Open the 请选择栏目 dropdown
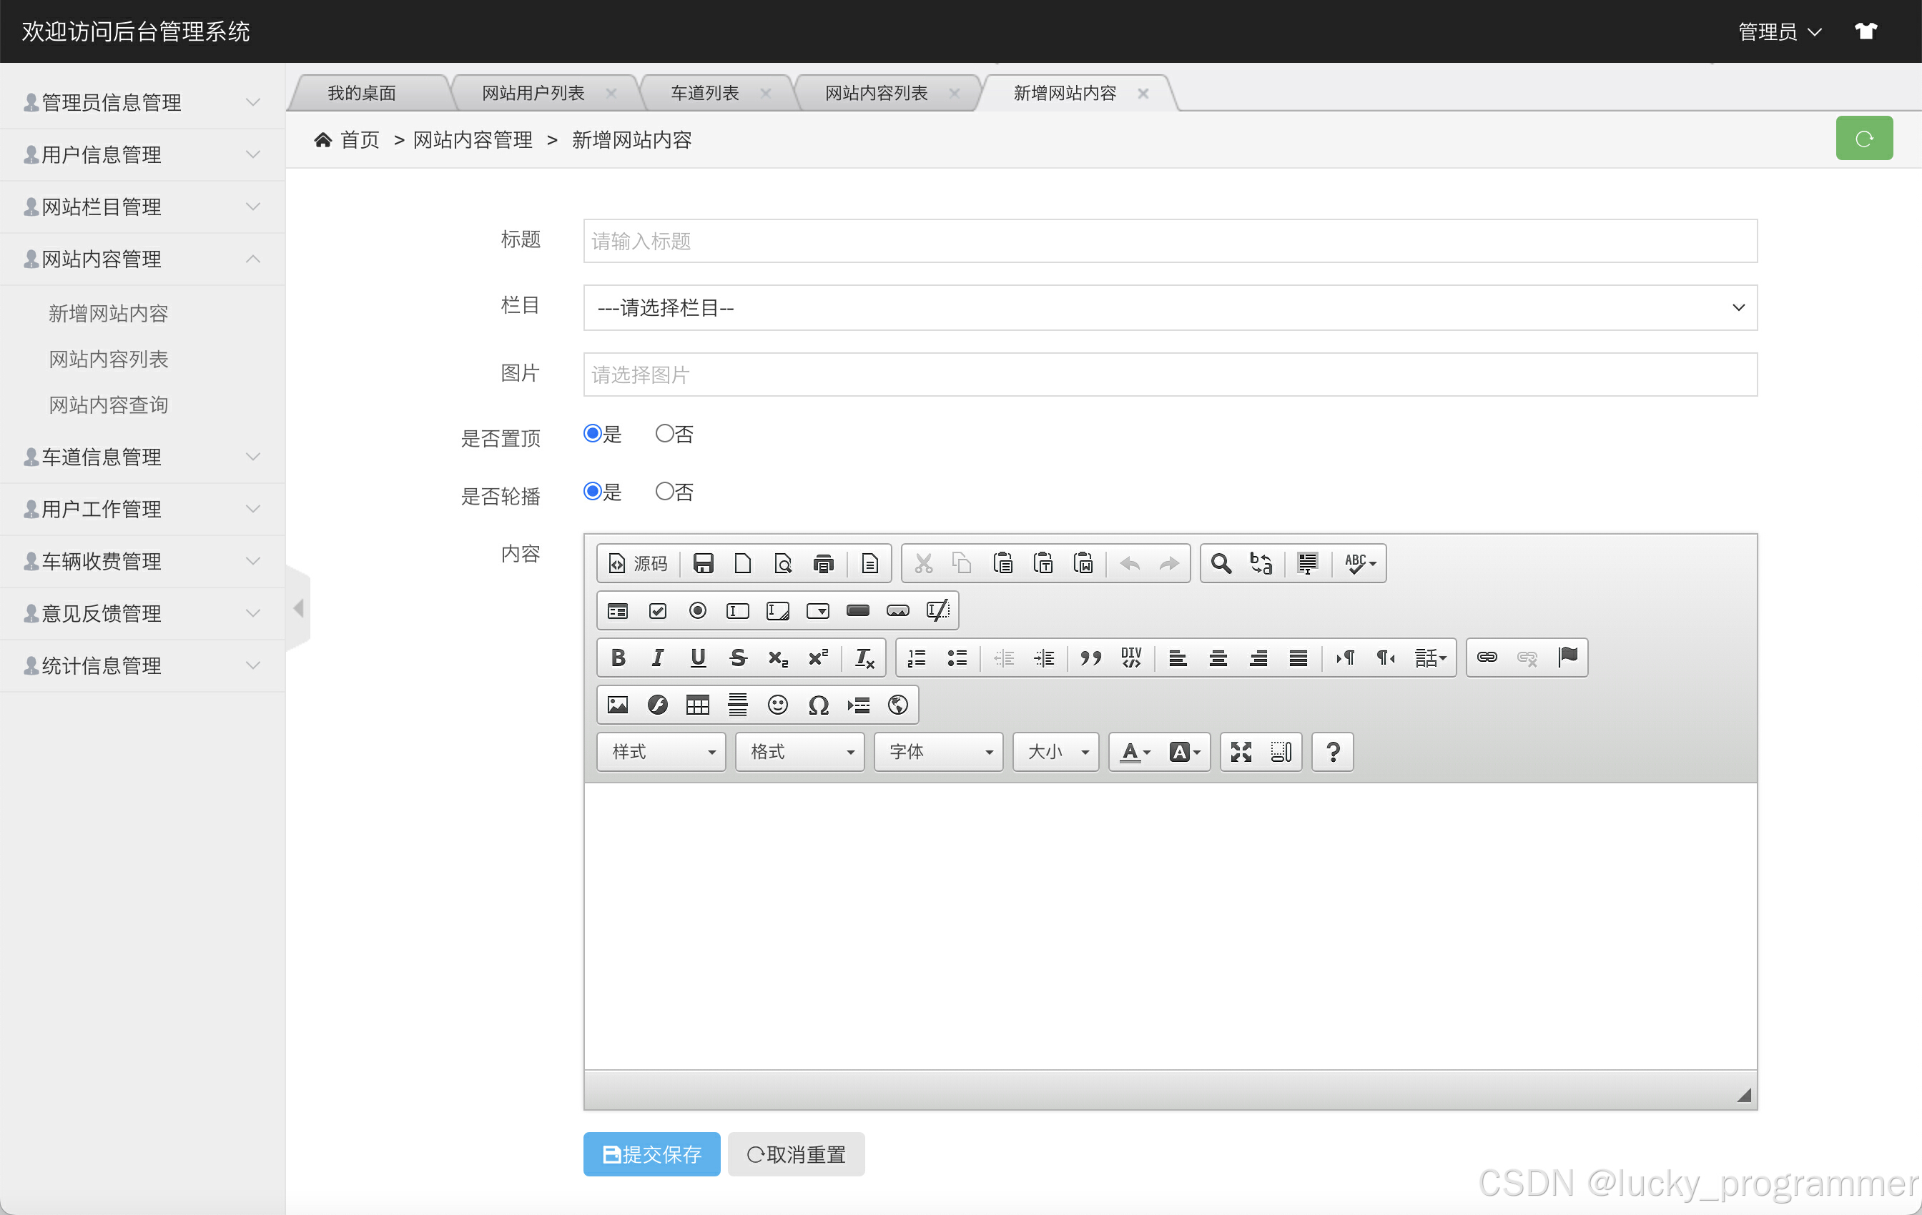The image size is (1922, 1215). 1169,308
